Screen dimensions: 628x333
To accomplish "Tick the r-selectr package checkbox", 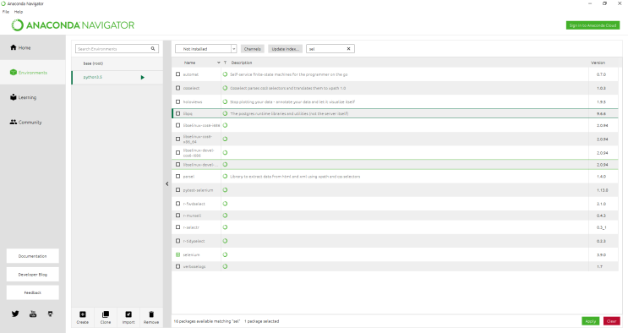I will (177, 227).
